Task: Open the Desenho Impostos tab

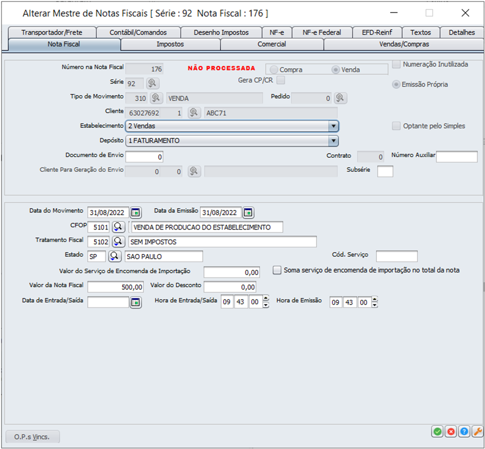Action: tap(221, 32)
